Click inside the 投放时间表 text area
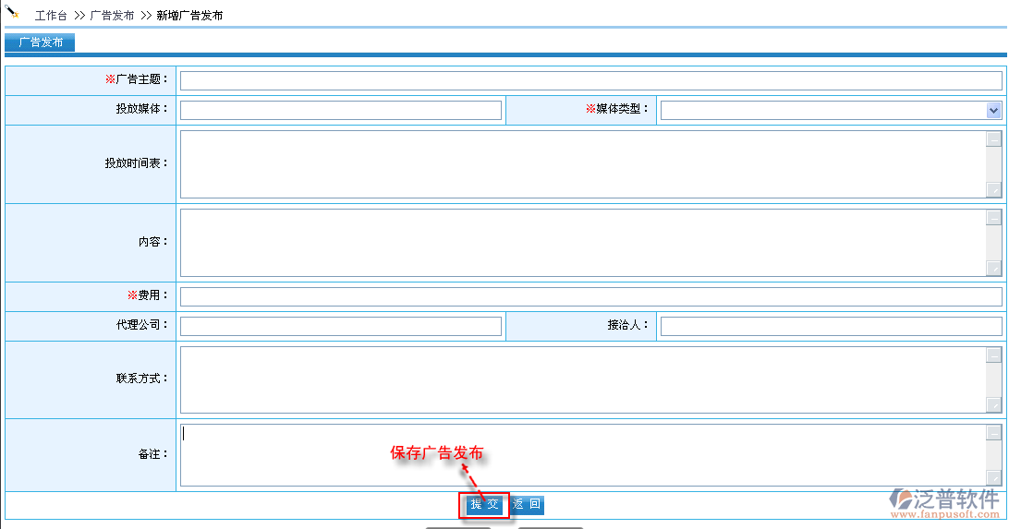The width and height of the screenshot is (1009, 529). coord(583,164)
